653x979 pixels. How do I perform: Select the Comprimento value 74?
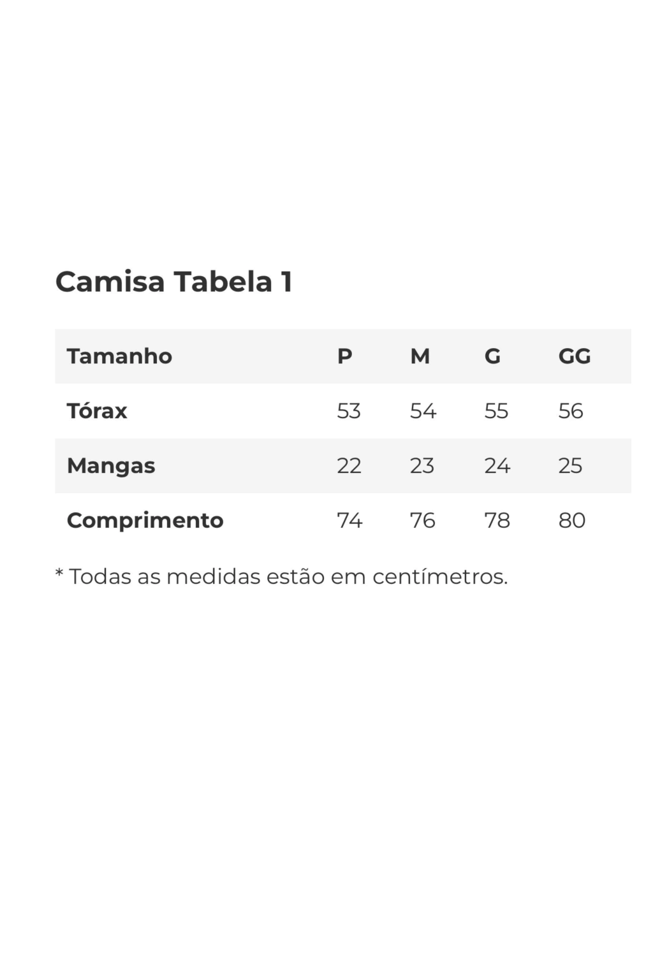click(349, 521)
